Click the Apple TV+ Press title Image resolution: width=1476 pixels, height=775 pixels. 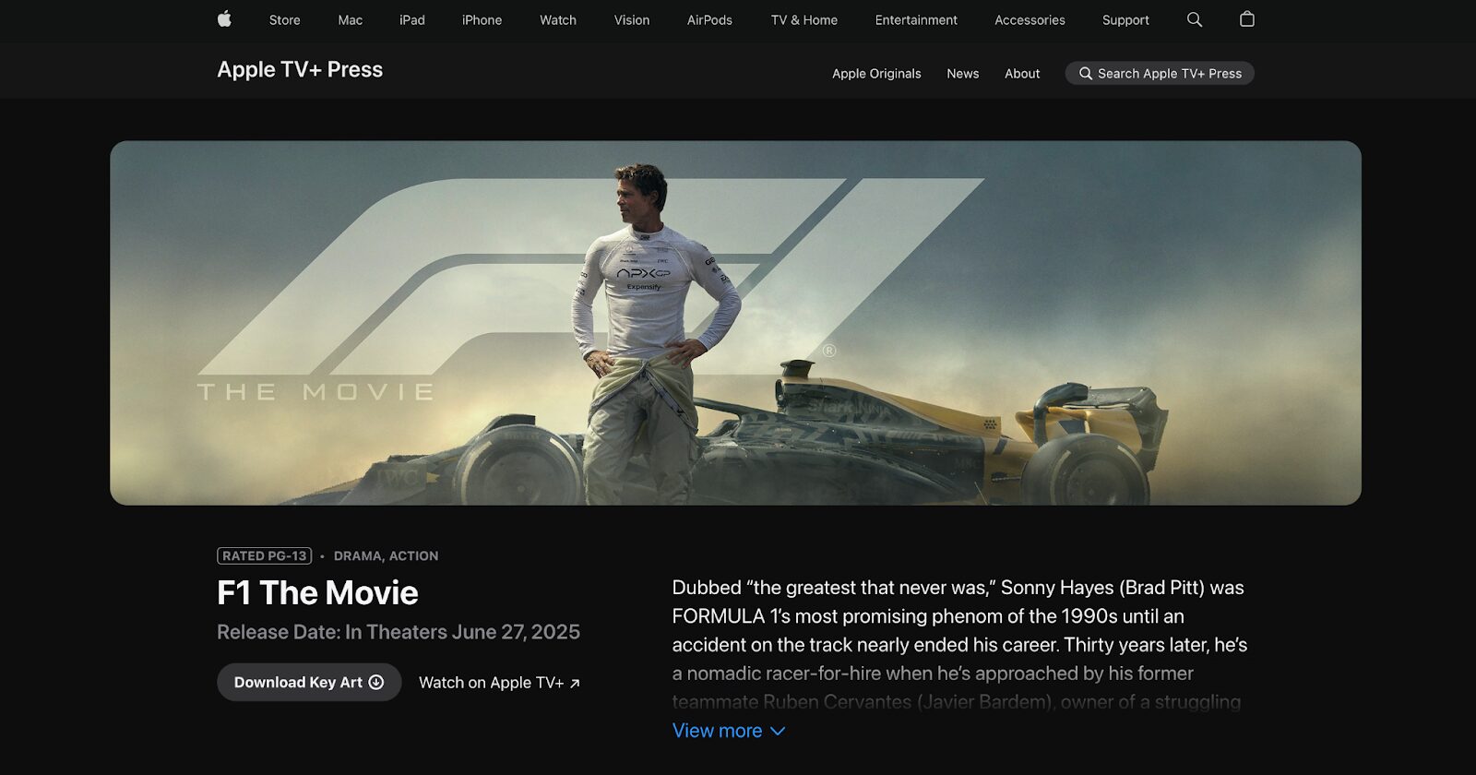click(300, 70)
